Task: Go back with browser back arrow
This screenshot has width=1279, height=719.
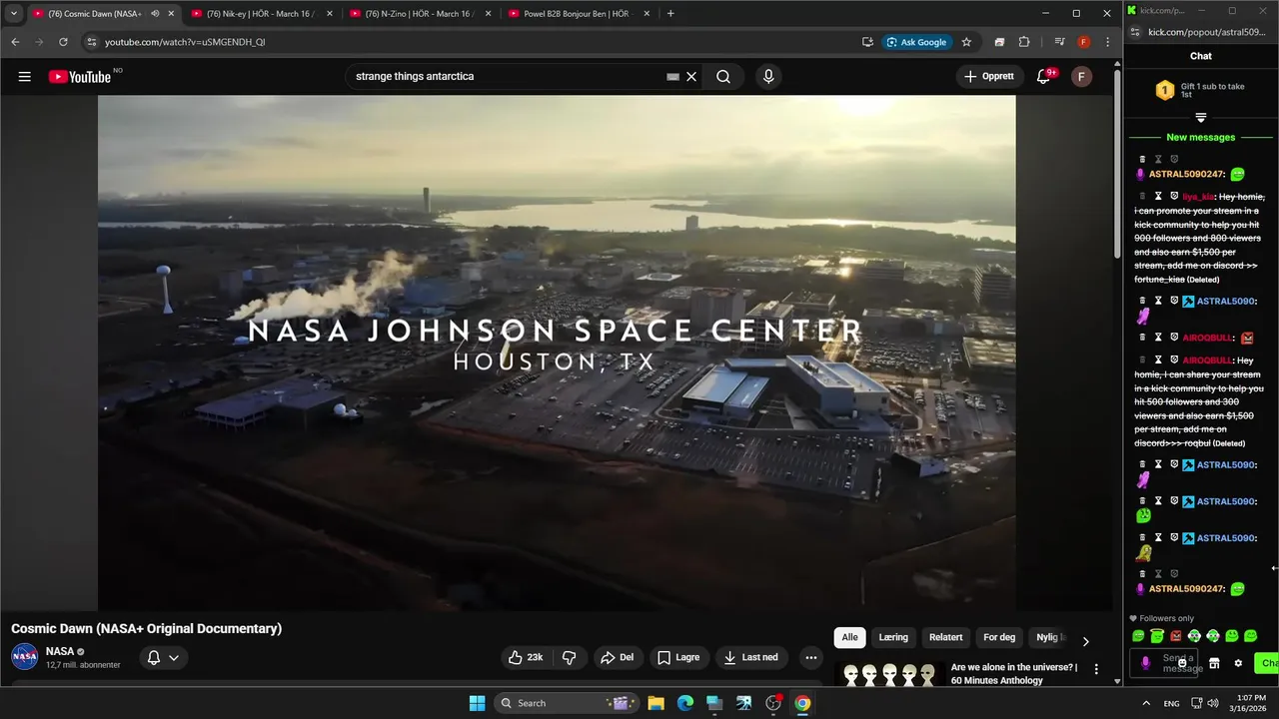Action: tap(15, 42)
